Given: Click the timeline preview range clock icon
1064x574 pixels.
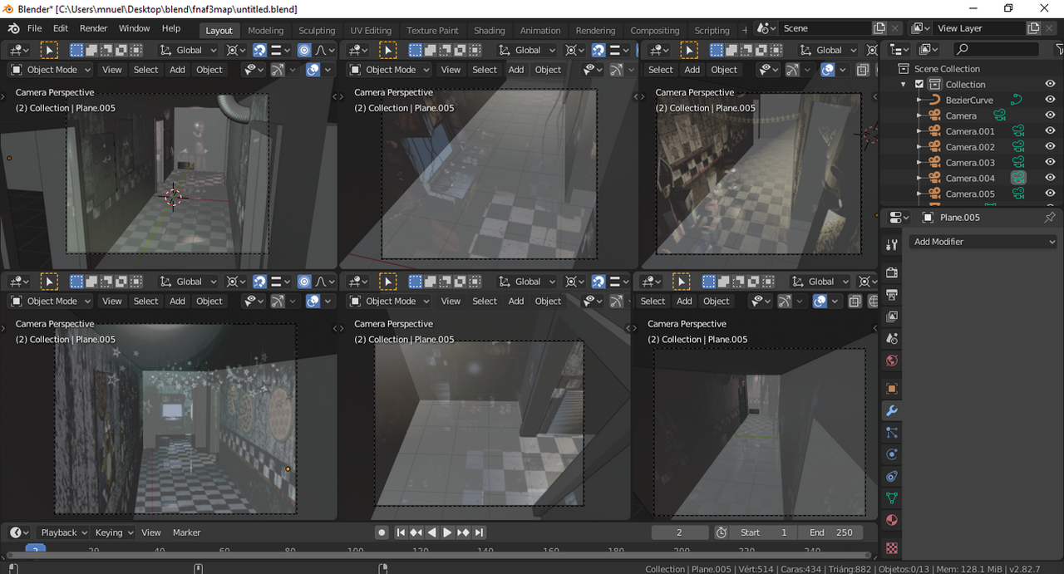Looking at the screenshot, I should tap(722, 532).
